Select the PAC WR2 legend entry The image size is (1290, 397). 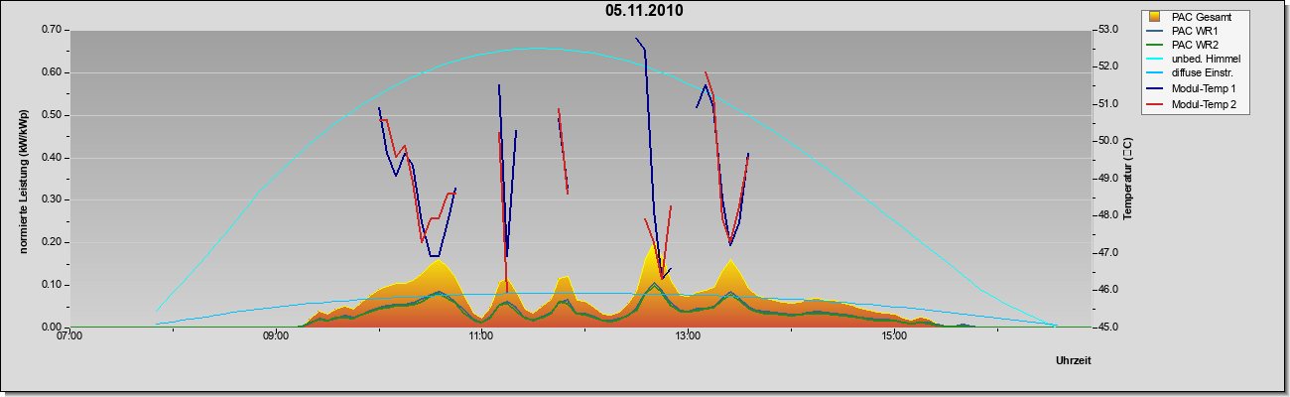click(1194, 46)
